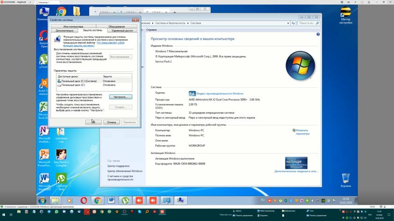Image resolution: width=394 pixels, height=221 pixels.
Task: Switch to Chrome in Windows 7 taskbar
Action: (98, 200)
